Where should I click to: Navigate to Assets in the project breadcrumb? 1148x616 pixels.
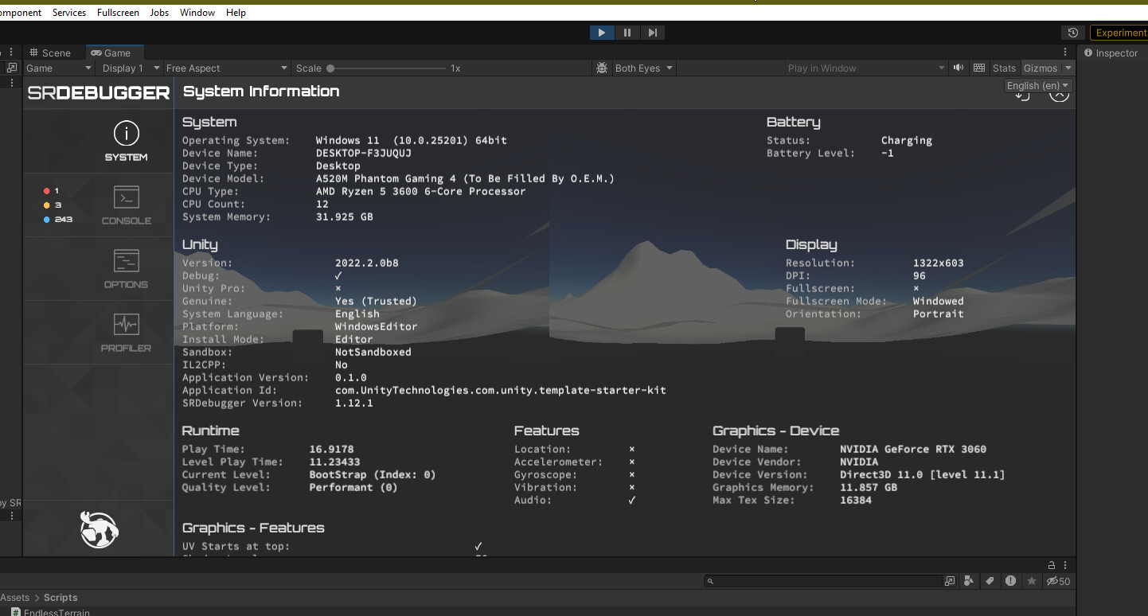pyautogui.click(x=15, y=597)
